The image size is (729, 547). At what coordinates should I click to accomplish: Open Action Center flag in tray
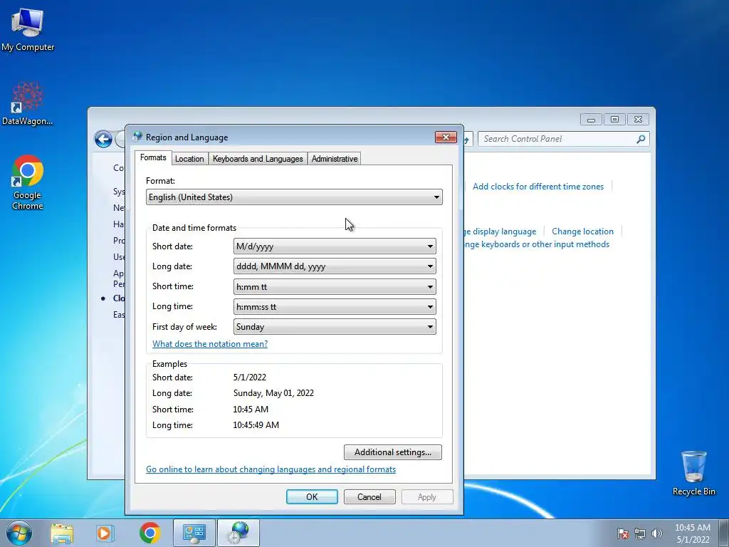(623, 533)
